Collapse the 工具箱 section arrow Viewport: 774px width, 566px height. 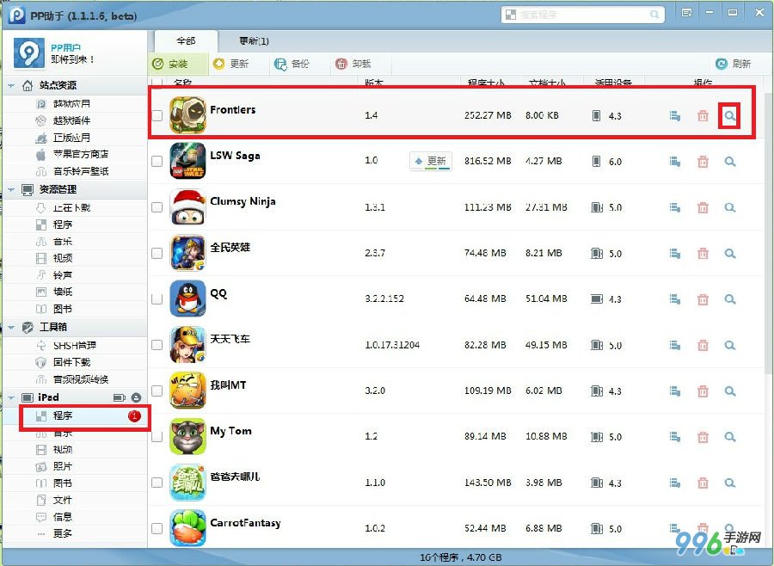pyautogui.click(x=11, y=327)
